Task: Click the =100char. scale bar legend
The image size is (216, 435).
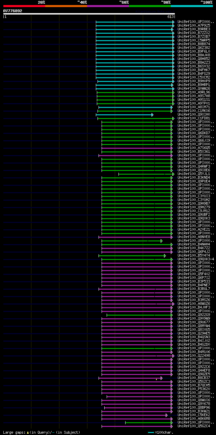Action: [161, 432]
